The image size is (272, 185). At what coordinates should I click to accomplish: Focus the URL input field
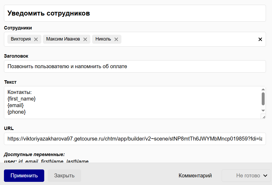pyautogui.click(x=135, y=139)
